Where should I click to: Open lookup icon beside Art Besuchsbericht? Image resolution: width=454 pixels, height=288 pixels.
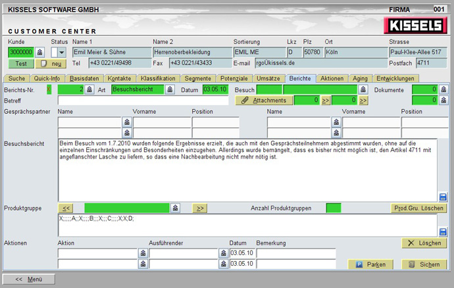[170, 89]
